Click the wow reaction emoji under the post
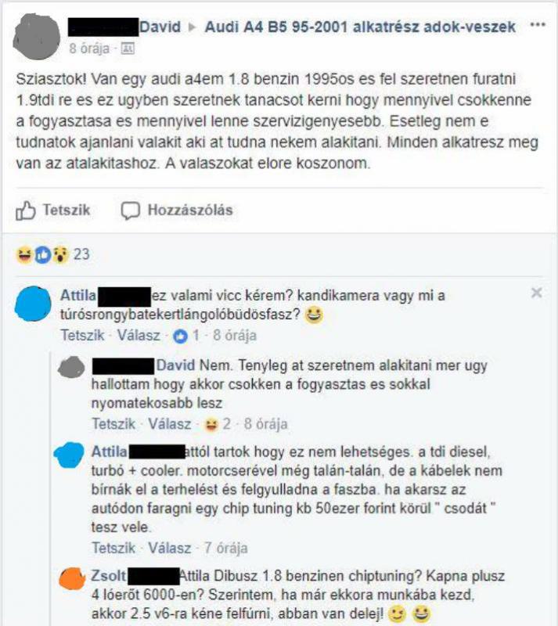The image size is (558, 626). tap(61, 255)
